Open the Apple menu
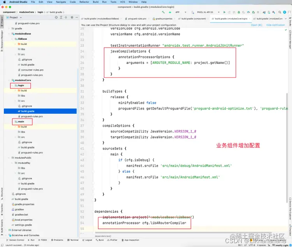 coord(4,2)
